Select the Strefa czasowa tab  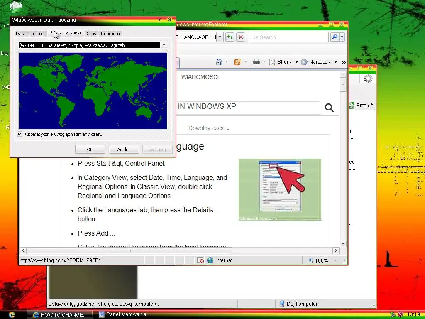point(65,33)
